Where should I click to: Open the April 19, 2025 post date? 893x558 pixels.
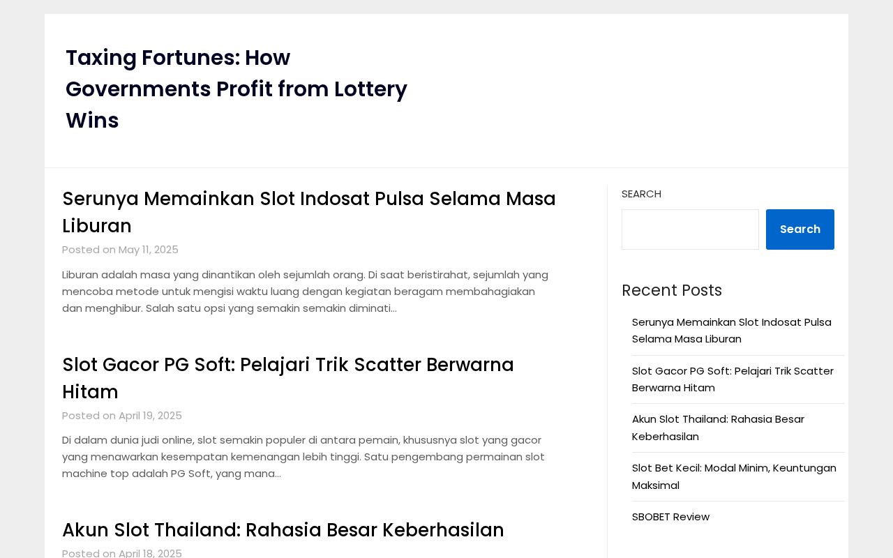pyautogui.click(x=150, y=416)
